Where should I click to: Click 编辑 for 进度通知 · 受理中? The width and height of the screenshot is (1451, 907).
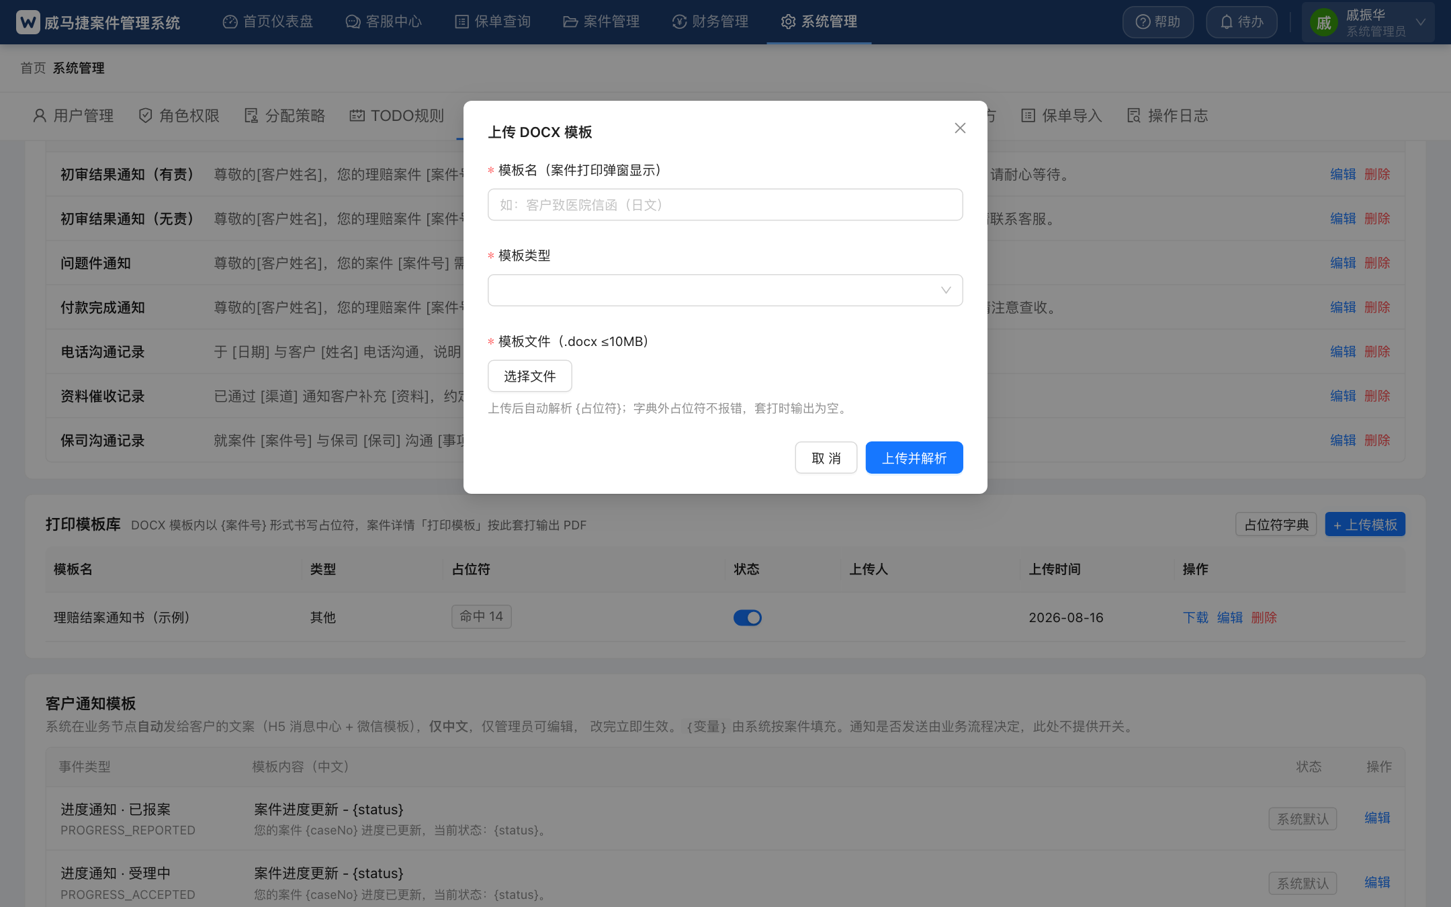[1377, 882]
